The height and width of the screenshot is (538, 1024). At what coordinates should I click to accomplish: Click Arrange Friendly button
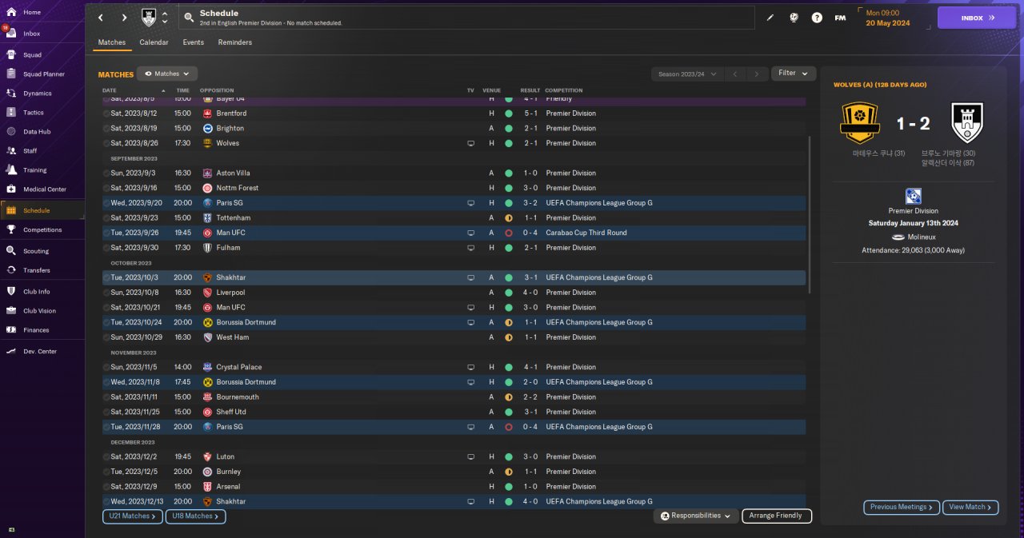(777, 516)
